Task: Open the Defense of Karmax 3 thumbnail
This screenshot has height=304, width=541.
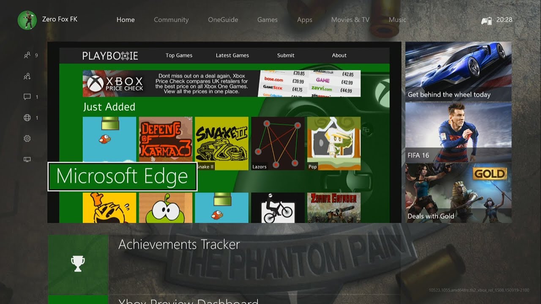Action: (166, 140)
